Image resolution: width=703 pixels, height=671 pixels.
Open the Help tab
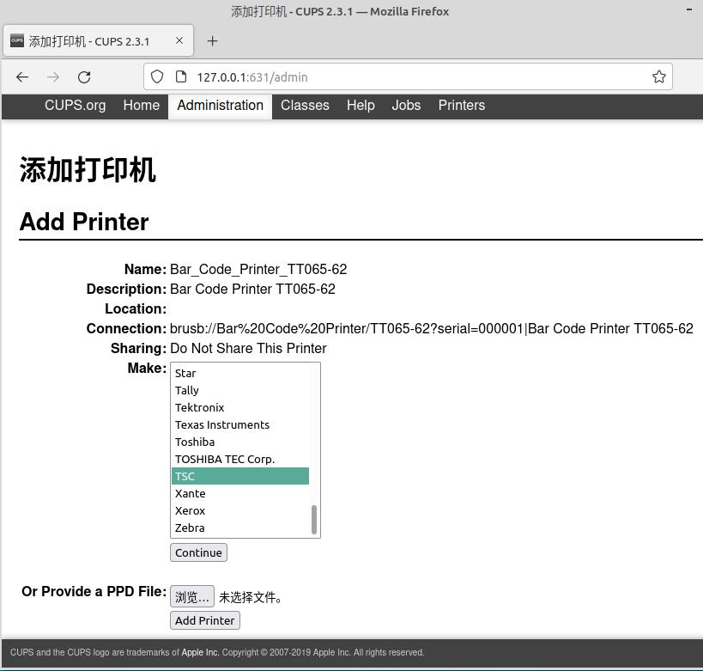coord(361,105)
